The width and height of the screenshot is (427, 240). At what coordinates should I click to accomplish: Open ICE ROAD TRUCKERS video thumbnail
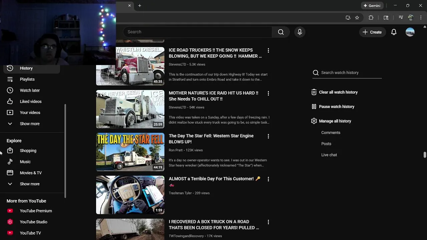(130, 66)
